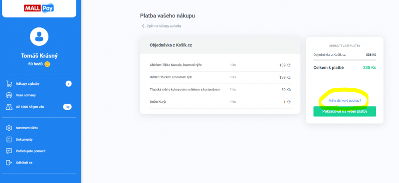Click 139 Kč price of Butter Chicken

[x=285, y=77]
